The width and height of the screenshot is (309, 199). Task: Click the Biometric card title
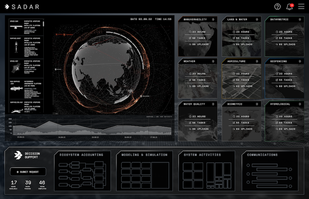click(x=235, y=104)
